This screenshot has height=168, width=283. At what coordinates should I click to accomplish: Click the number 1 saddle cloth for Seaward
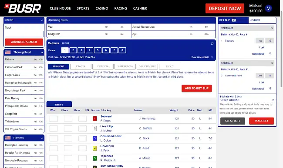pos(95,119)
